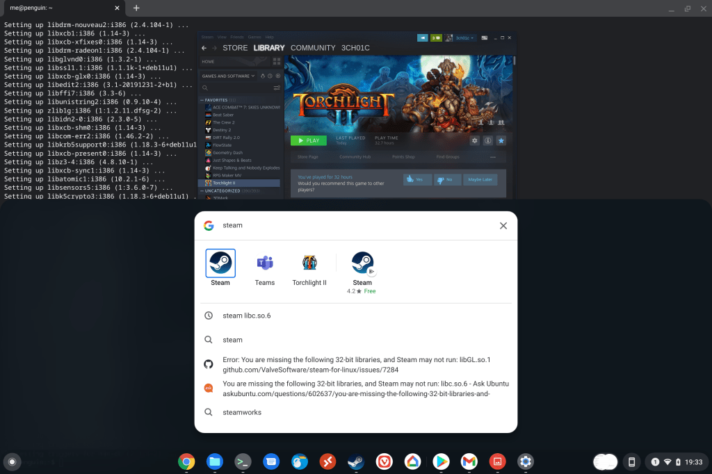Open advanced filter icon in library search
Viewport: 712px width, 474px height.
point(277,88)
